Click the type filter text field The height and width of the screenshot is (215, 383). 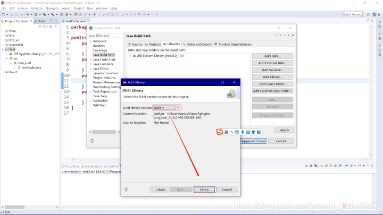[x=105, y=36]
